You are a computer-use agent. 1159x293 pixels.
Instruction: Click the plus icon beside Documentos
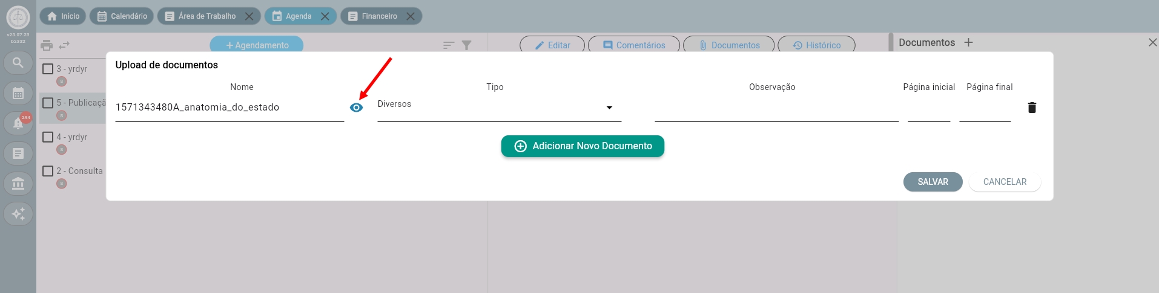pyautogui.click(x=968, y=42)
